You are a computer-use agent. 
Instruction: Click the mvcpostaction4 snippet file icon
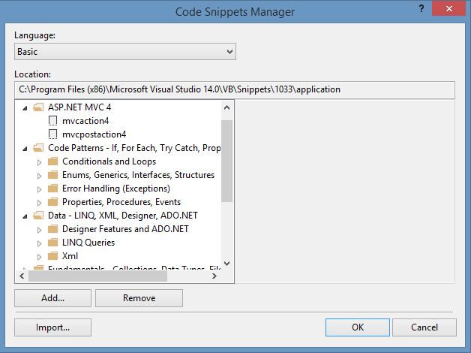coord(52,134)
